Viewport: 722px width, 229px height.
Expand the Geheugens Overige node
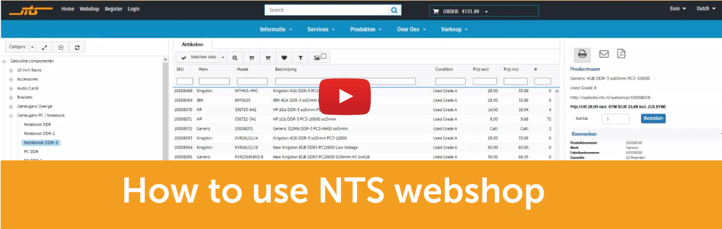pyautogui.click(x=11, y=106)
